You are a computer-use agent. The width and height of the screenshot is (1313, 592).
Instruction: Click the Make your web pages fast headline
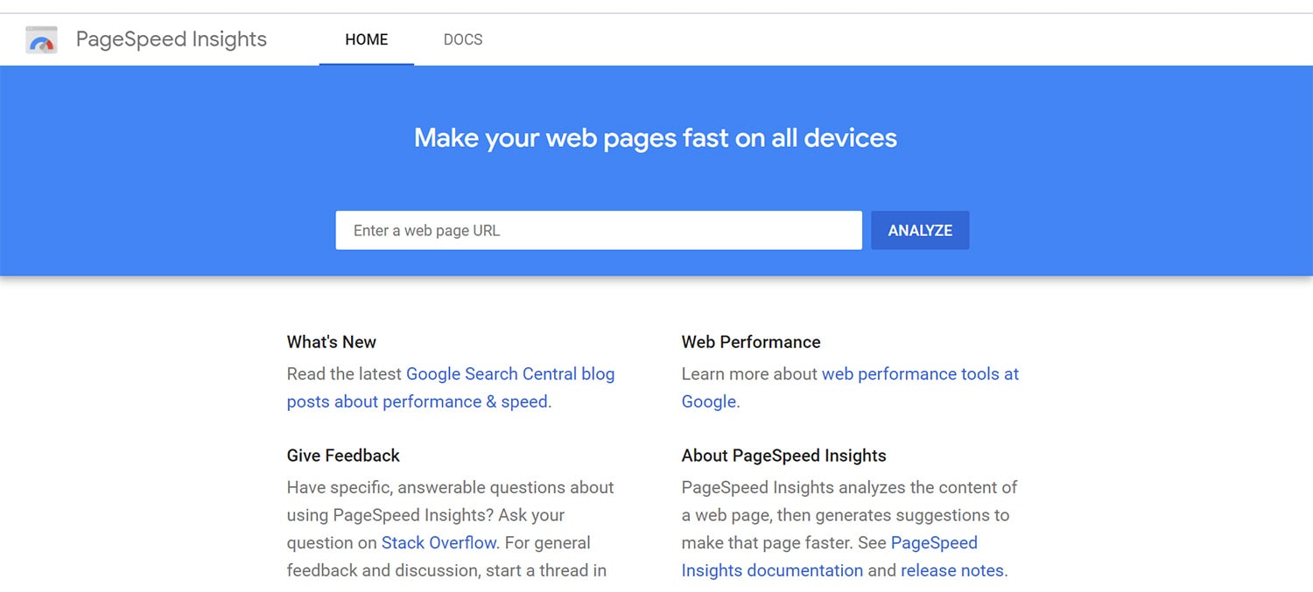pyautogui.click(x=655, y=138)
